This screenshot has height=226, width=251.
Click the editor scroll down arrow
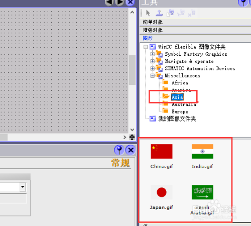pos(132,130)
